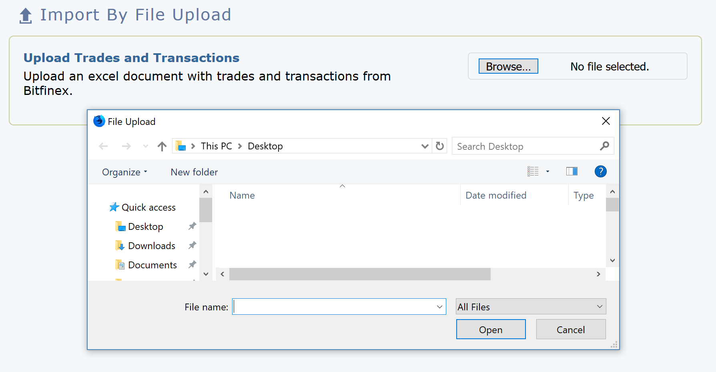Click the Browse... button
Screen dimensions: 716x372
tap(508, 66)
